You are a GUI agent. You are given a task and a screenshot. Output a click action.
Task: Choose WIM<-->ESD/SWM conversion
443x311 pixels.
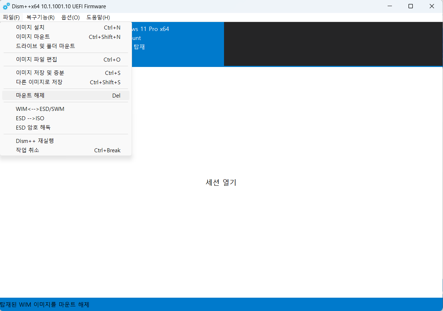(x=66, y=109)
